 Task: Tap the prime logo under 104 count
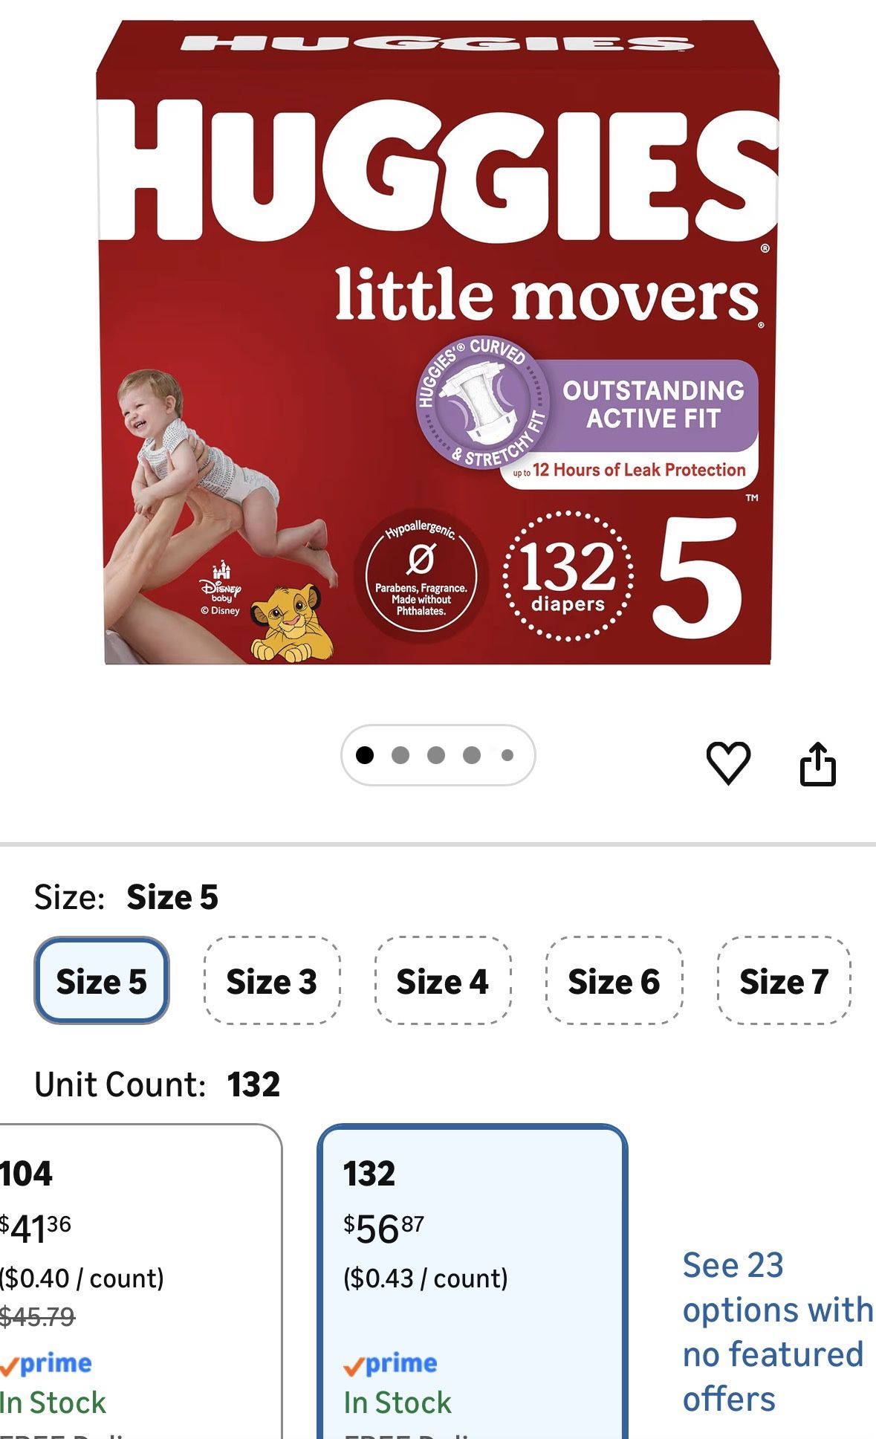(x=46, y=1363)
